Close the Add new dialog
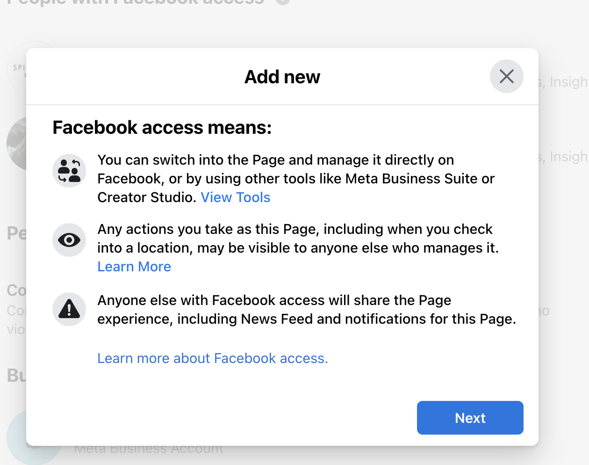The height and width of the screenshot is (465, 589). pos(506,76)
